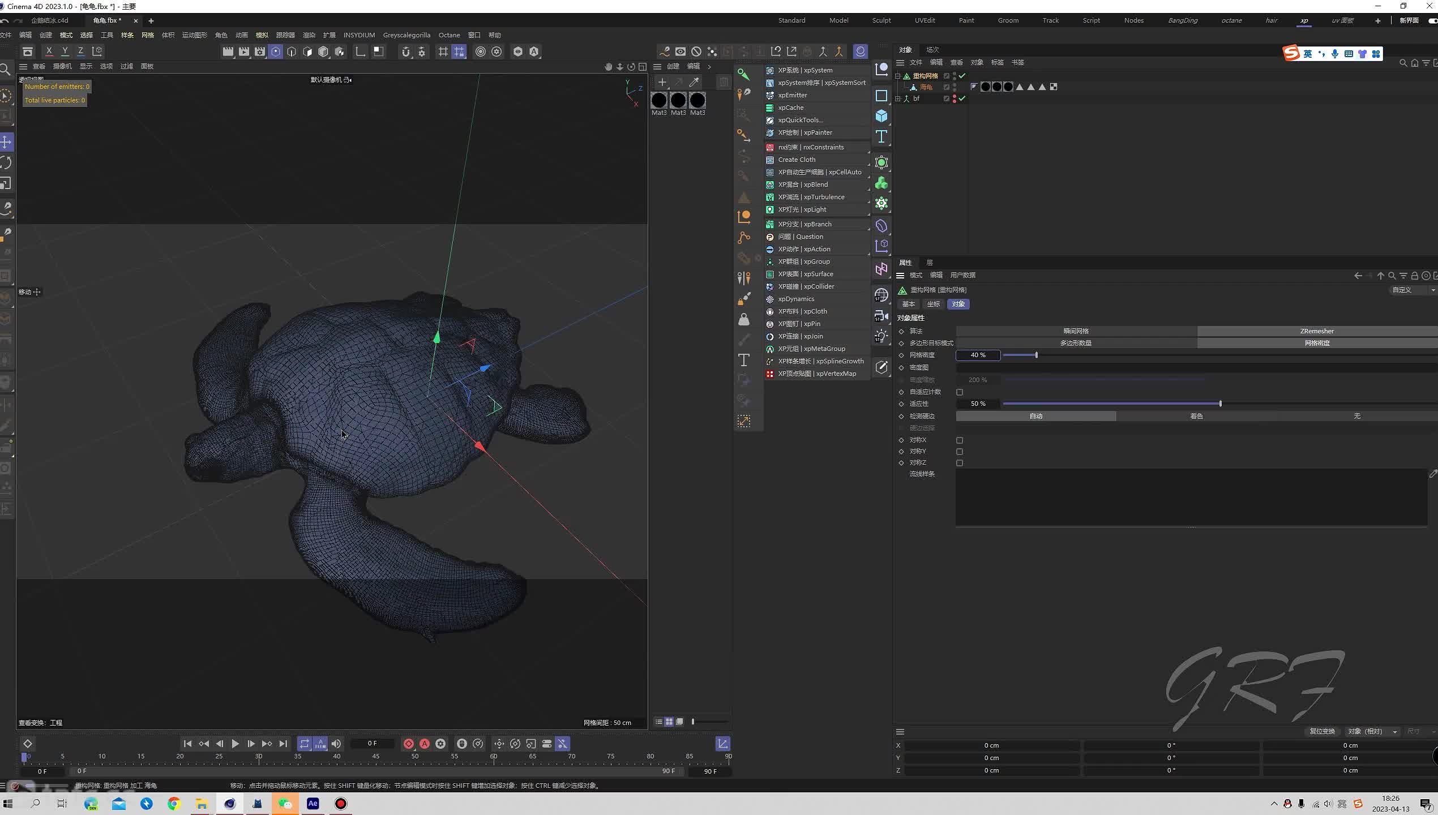Image resolution: width=1438 pixels, height=815 pixels.
Task: Open the Greyscalegorilla menu
Action: 406,35
